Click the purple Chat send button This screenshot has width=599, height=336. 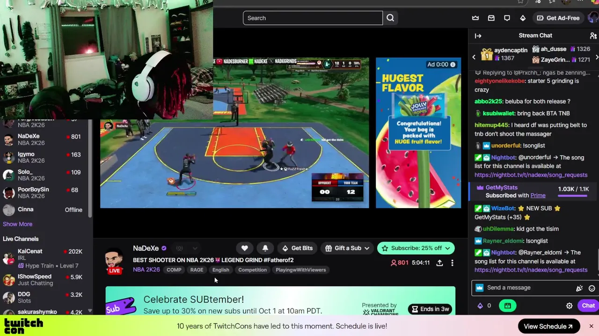[x=588, y=306]
